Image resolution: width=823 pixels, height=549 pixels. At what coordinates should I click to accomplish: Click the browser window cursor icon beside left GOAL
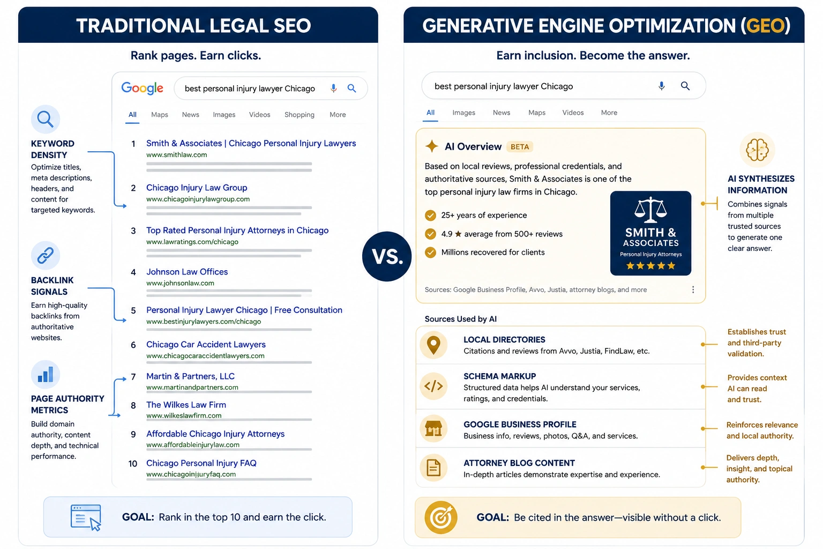coord(86,517)
